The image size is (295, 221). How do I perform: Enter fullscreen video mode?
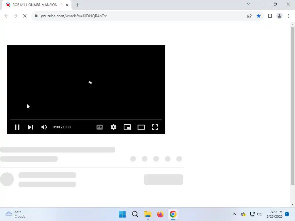click(x=155, y=127)
